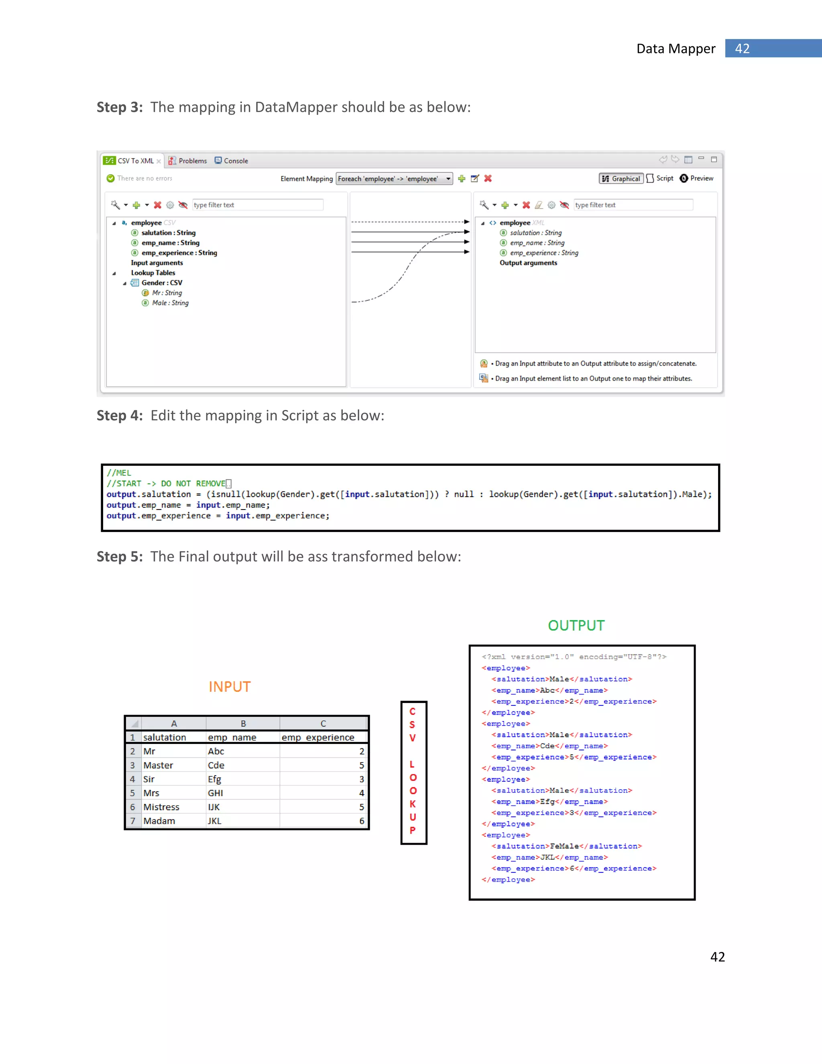Click the red delete icon in the output pane
The height and width of the screenshot is (1064, 822).
pyautogui.click(x=526, y=205)
